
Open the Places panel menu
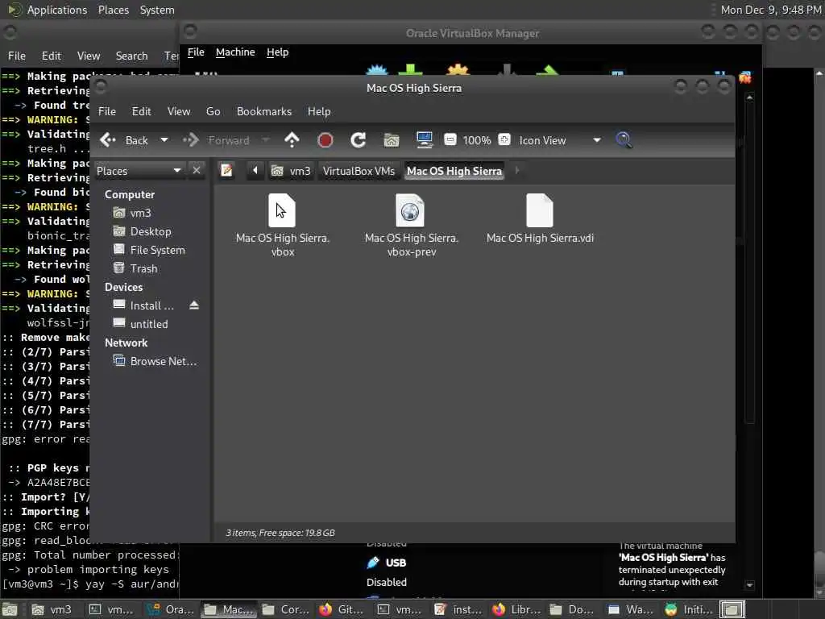pyautogui.click(x=114, y=10)
